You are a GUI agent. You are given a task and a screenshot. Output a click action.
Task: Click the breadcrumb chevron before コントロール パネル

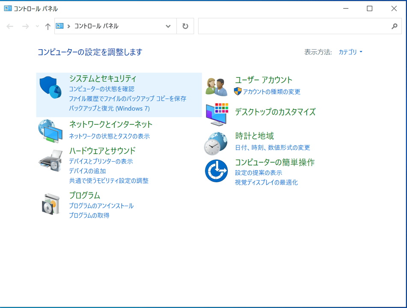[69, 26]
